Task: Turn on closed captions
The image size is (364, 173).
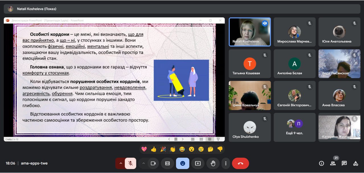Action: point(167,163)
